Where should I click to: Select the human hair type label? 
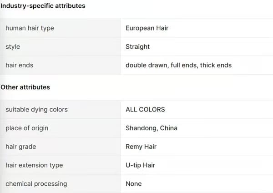[30, 28]
